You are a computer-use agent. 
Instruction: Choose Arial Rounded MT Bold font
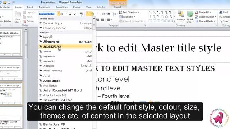65,90
